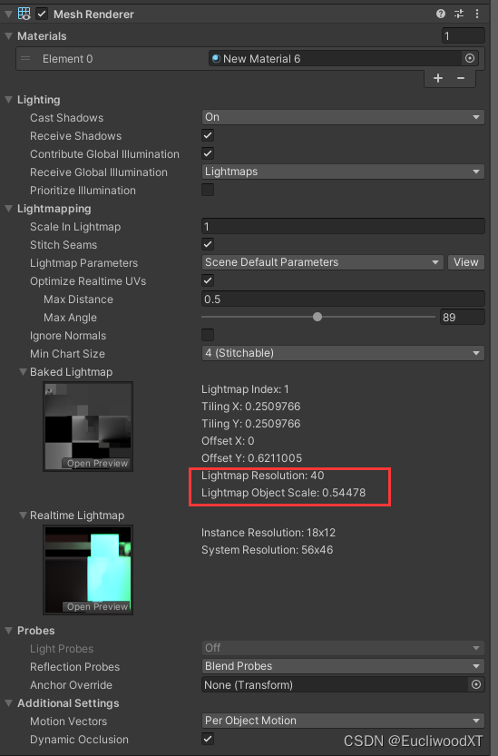Remove material element with minus button
Viewport: 498px width, 756px height.
(461, 78)
